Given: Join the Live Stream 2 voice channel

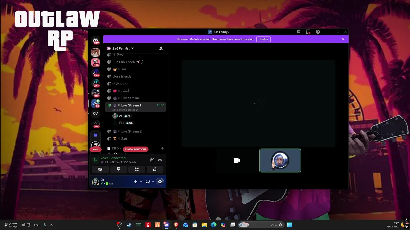Looking at the screenshot, I should 135,131.
